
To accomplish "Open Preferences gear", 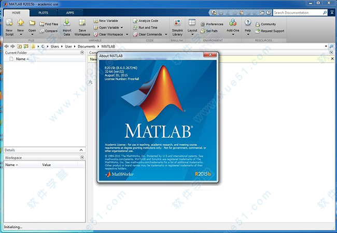I will tap(203, 24).
